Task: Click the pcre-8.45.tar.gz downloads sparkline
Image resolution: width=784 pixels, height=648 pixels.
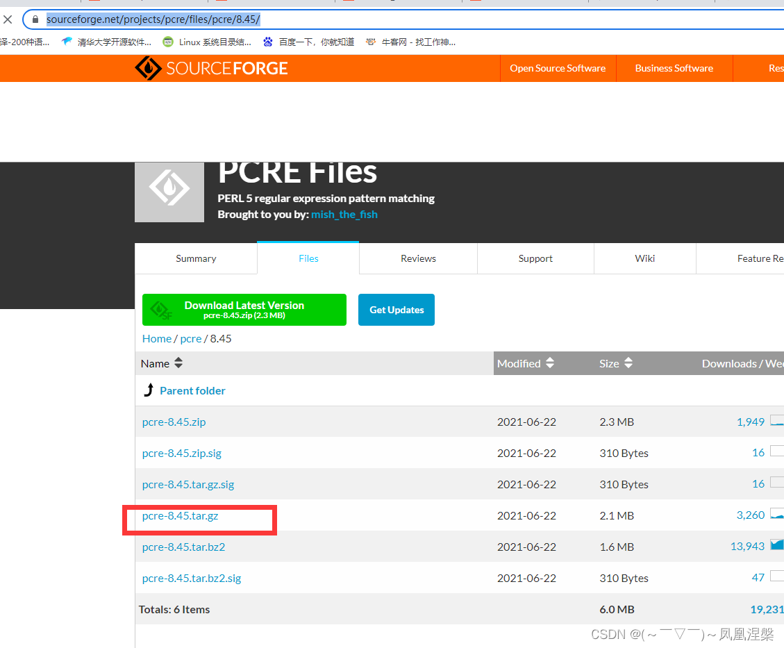Action: (777, 513)
